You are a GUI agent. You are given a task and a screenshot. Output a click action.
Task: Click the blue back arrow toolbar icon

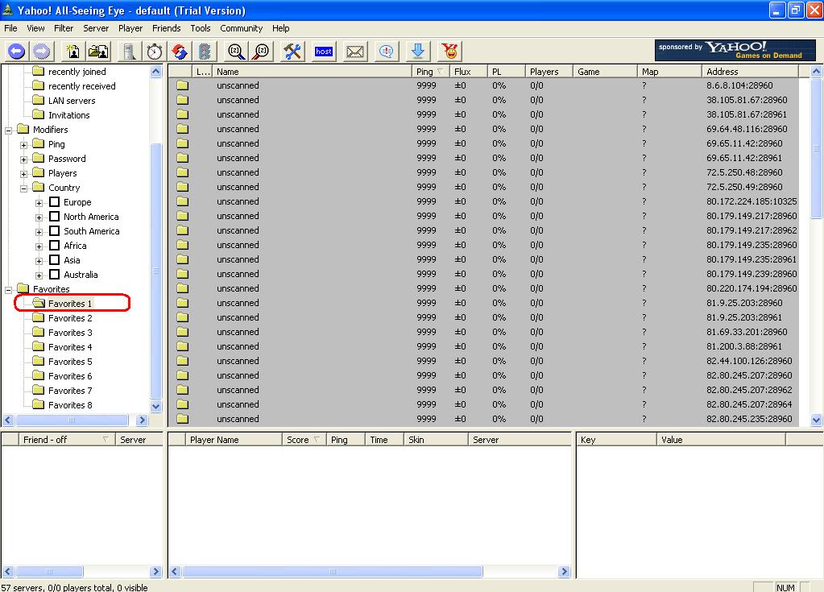click(x=16, y=52)
